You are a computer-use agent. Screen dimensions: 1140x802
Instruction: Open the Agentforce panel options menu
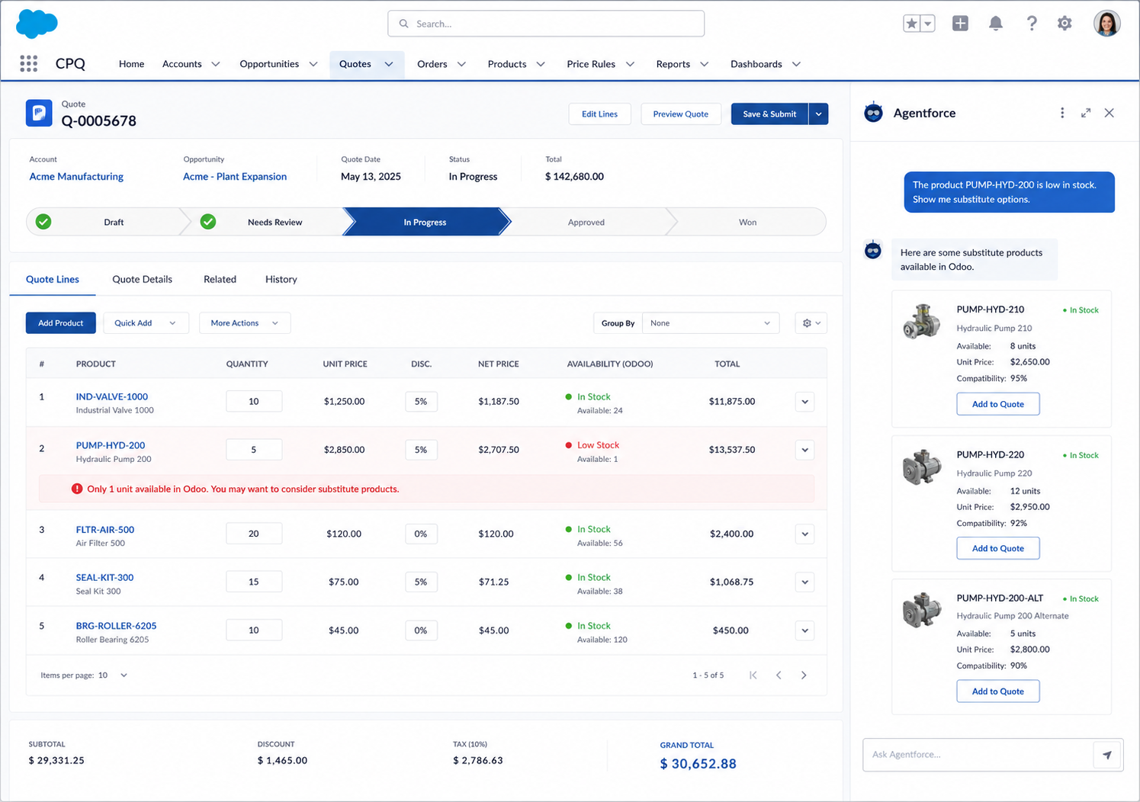point(1062,113)
